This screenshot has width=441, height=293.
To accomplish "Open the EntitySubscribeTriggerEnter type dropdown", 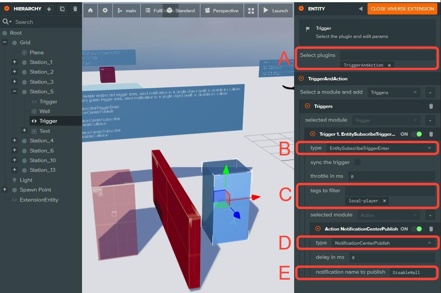I will point(380,148).
